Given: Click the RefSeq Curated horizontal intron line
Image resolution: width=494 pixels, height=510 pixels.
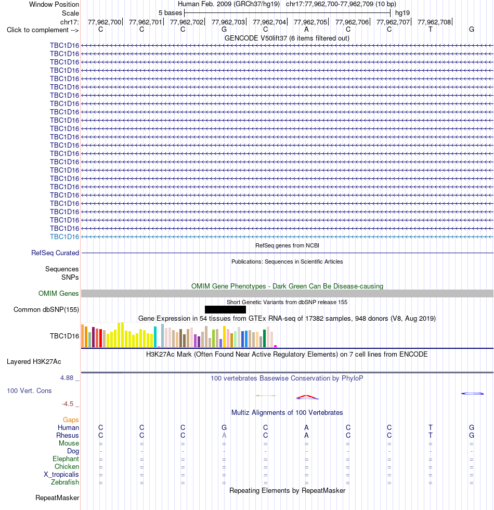Looking at the screenshot, I should tap(287, 253).
